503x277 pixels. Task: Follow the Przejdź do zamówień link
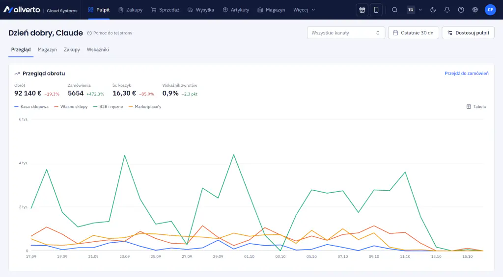tap(467, 74)
